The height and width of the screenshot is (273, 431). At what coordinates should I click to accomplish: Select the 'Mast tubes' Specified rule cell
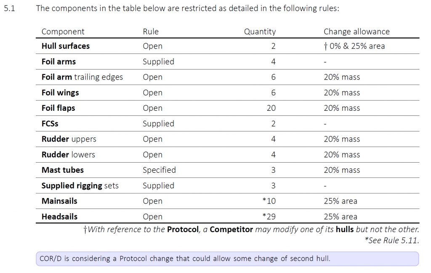[x=159, y=170]
